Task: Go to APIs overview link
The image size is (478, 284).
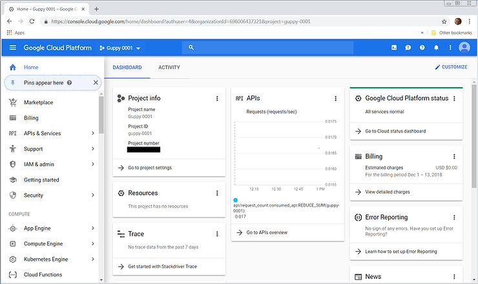Action: click(267, 232)
